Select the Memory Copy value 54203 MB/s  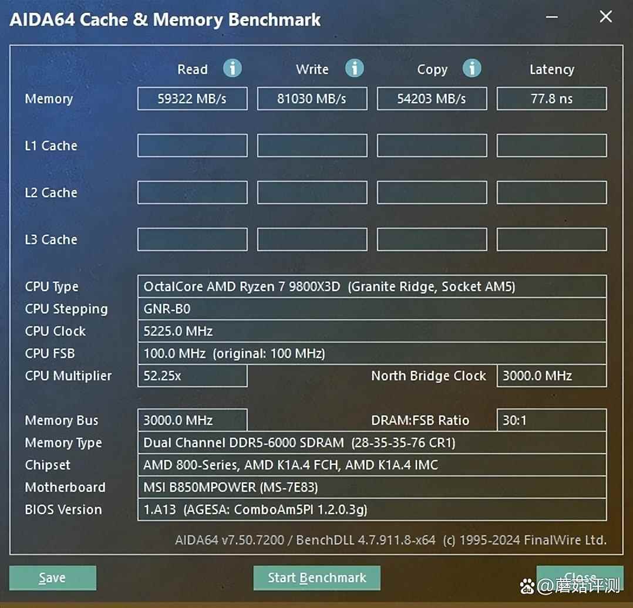[x=432, y=99]
